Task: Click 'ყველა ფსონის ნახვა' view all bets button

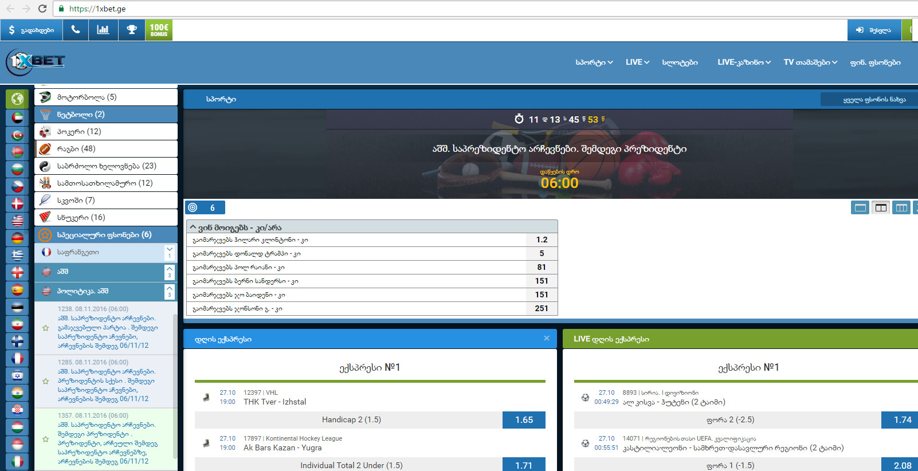Action: (x=869, y=99)
